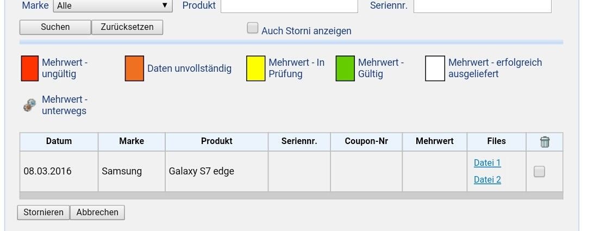The height and width of the screenshot is (231, 600).
Task: Click the Zurücksetzen button
Action: pyautogui.click(x=127, y=27)
